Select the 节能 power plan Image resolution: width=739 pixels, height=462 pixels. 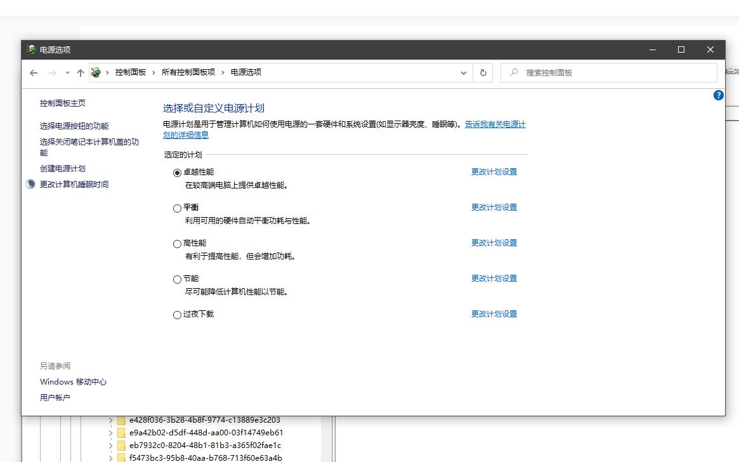coord(177,279)
